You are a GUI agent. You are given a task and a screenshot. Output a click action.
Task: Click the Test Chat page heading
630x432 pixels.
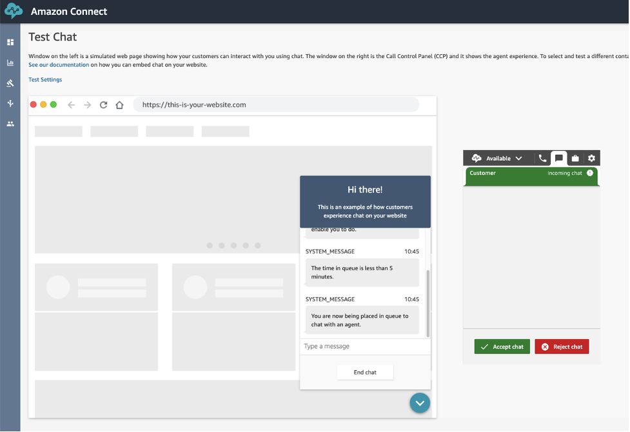53,37
